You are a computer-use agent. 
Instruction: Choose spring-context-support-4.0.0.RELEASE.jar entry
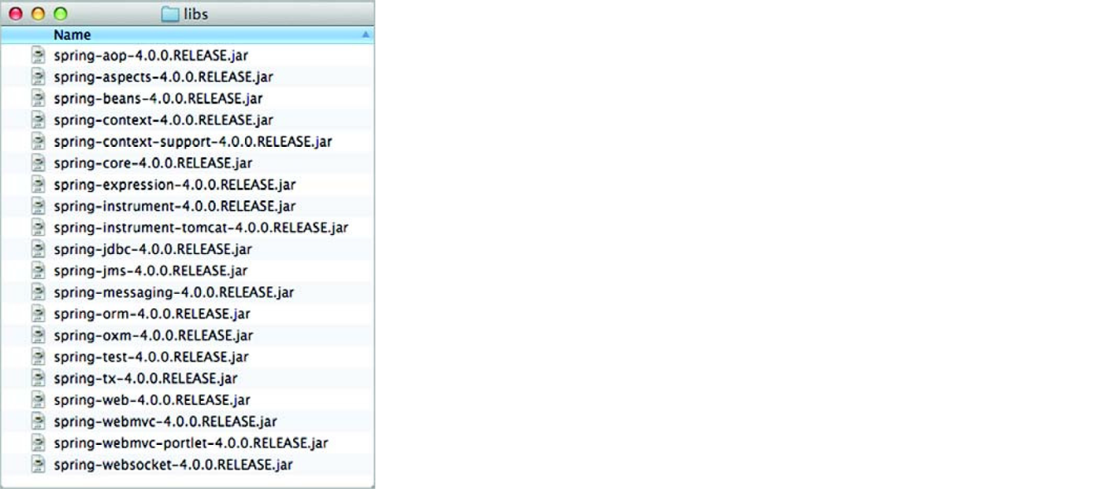tap(192, 142)
